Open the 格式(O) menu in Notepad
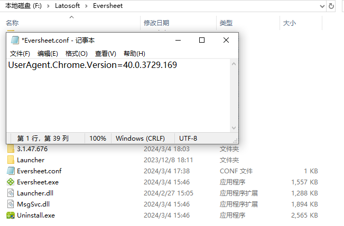The height and width of the screenshot is (226, 344). coord(76,54)
